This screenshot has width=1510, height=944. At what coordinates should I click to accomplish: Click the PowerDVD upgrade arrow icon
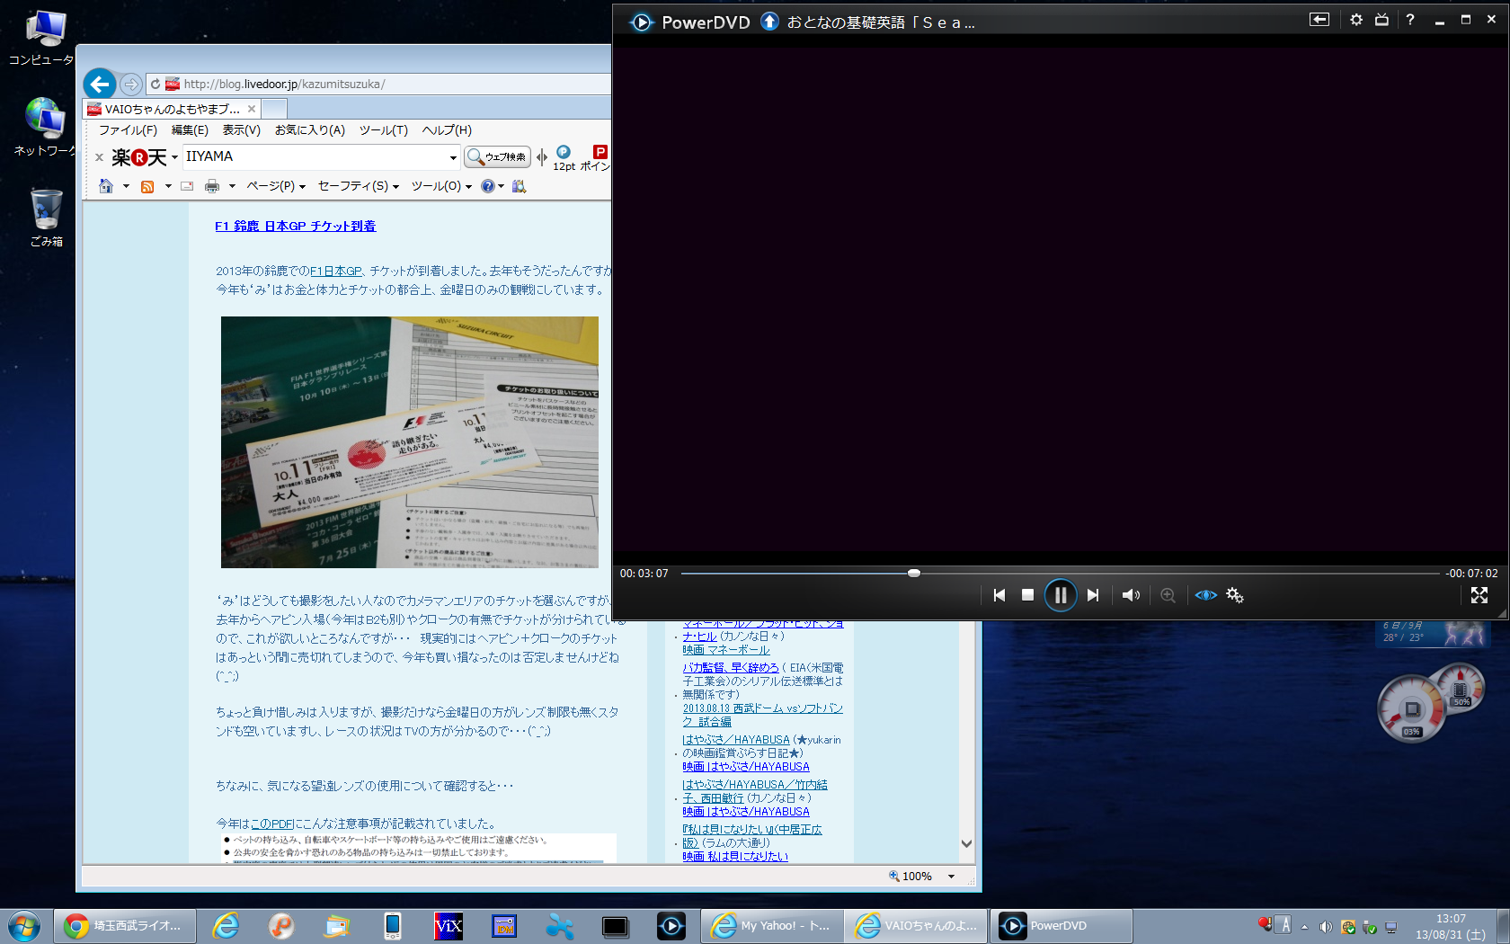769,22
